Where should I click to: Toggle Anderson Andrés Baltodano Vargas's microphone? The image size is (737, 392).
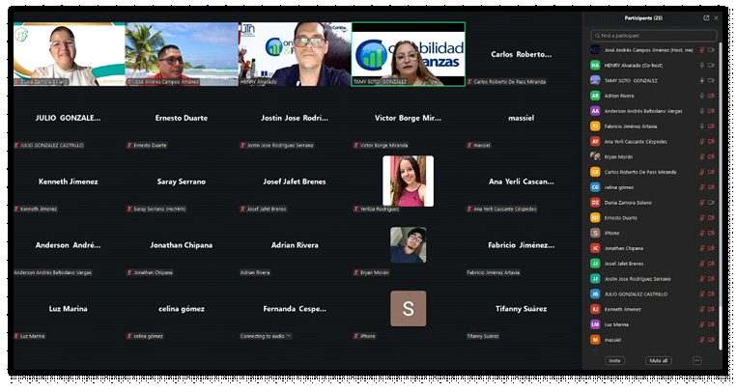(x=702, y=111)
